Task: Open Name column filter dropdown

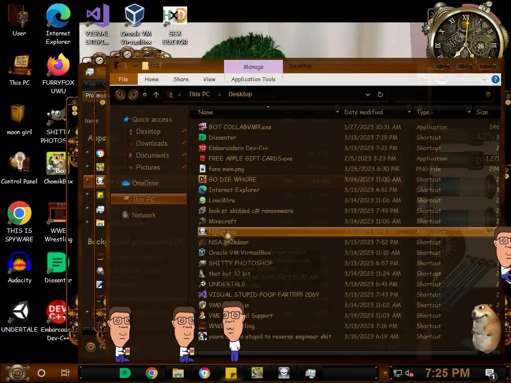Action: pos(337,112)
